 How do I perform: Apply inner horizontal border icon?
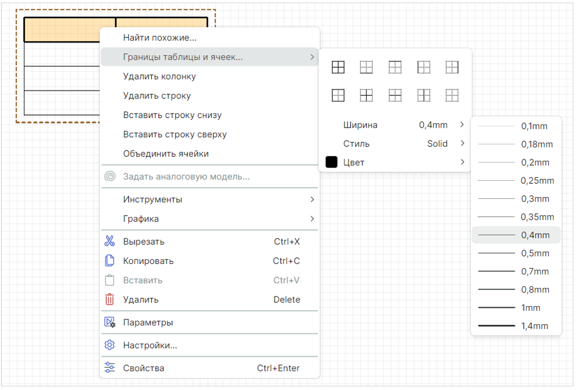395,95
